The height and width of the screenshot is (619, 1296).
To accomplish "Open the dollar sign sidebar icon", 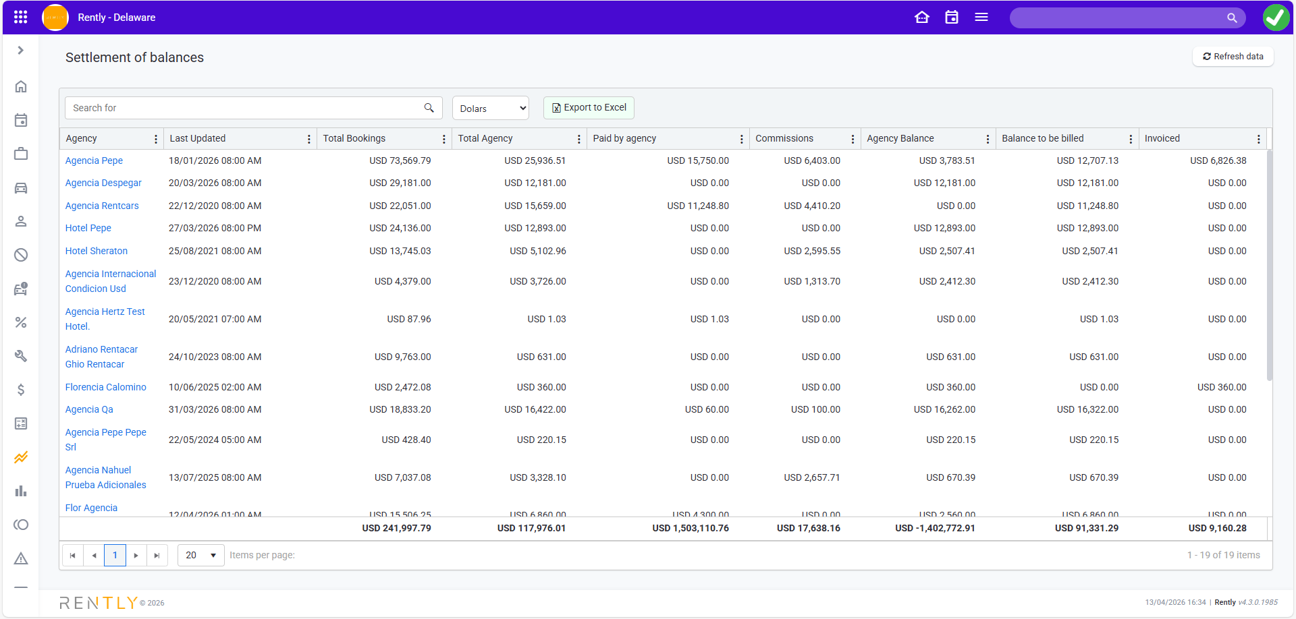I will point(21,390).
